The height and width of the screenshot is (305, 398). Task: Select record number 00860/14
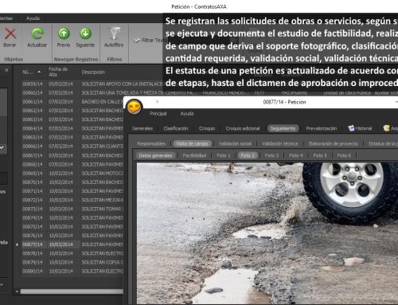(33, 93)
